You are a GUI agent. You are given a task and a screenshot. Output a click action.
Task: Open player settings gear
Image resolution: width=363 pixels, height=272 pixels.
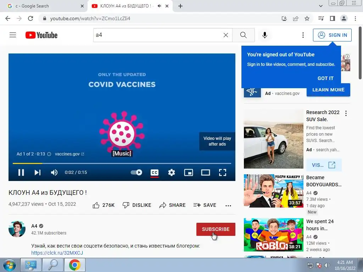coord(172,172)
